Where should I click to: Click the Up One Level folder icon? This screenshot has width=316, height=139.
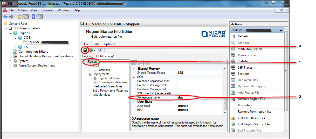pos(19,17)
